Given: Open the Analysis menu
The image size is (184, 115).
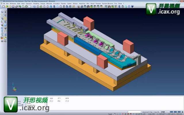Looking at the screenshot, I should 43,3.
